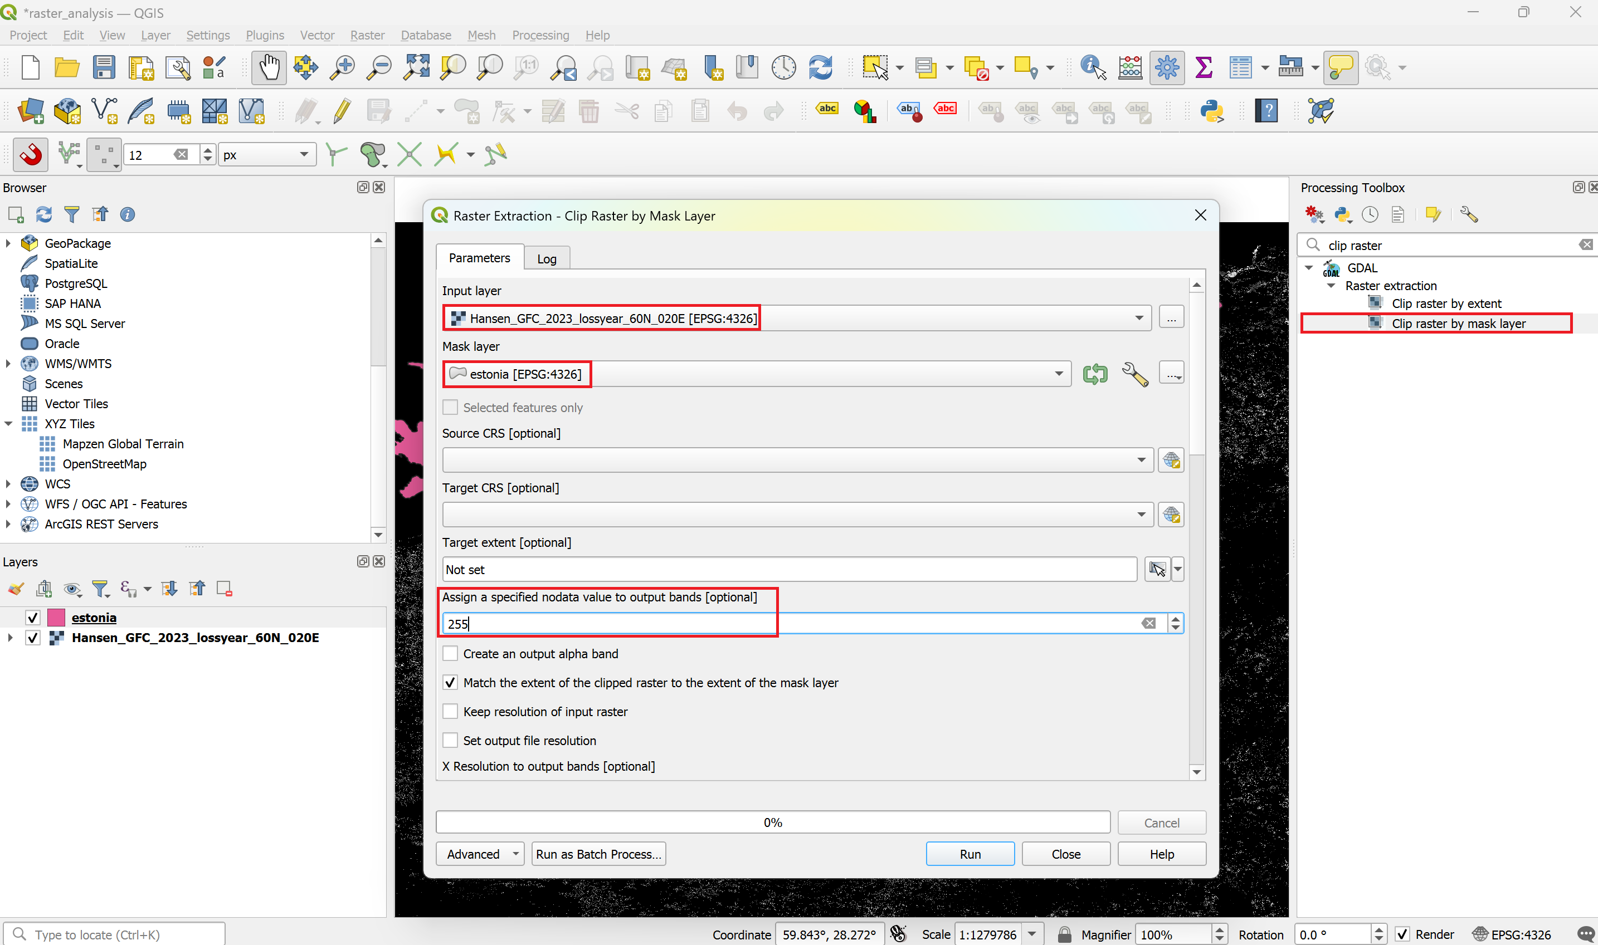1598x945 pixels.
Task: Click the Save Project toolbar icon
Action: pyautogui.click(x=104, y=67)
